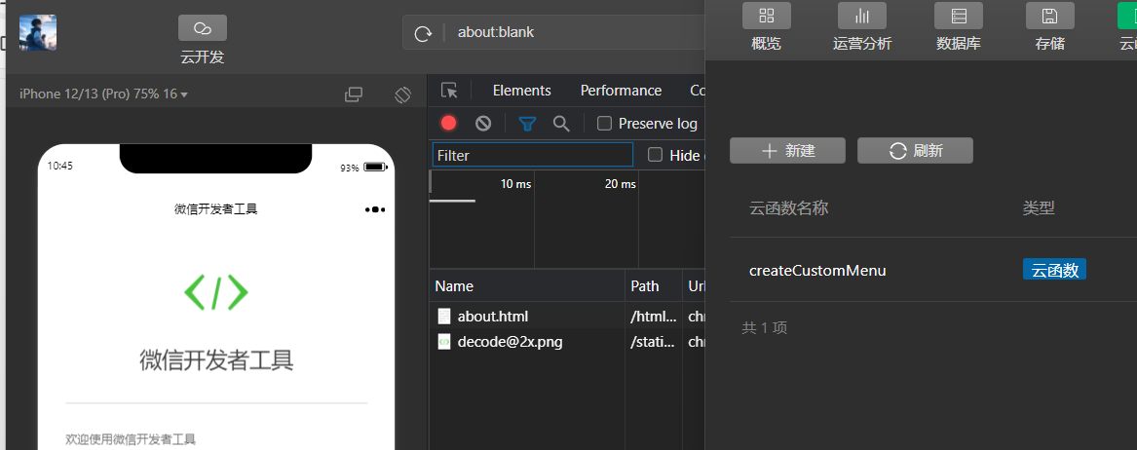Click the 新建 new function button
Viewport: 1137px width, 450px height.
[x=787, y=151]
